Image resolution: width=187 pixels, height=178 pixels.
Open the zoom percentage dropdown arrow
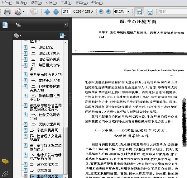[128, 12]
